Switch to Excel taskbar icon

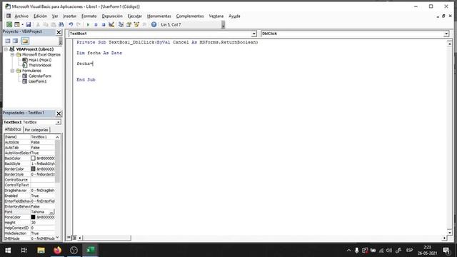[x=91, y=250]
